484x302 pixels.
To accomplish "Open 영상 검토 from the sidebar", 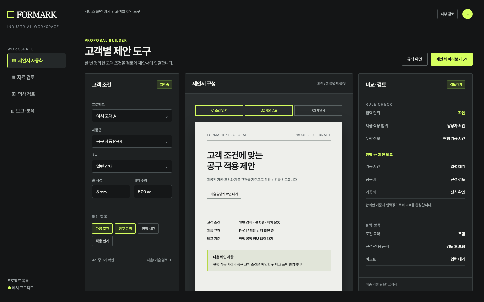I will coord(36,94).
